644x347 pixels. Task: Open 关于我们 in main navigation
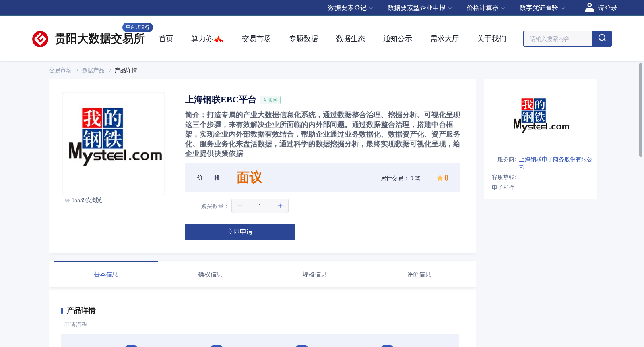point(492,39)
